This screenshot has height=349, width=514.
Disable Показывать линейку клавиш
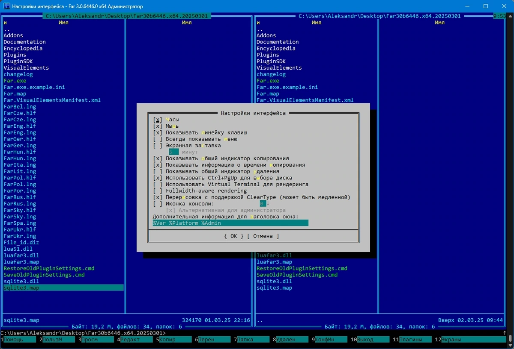point(158,132)
